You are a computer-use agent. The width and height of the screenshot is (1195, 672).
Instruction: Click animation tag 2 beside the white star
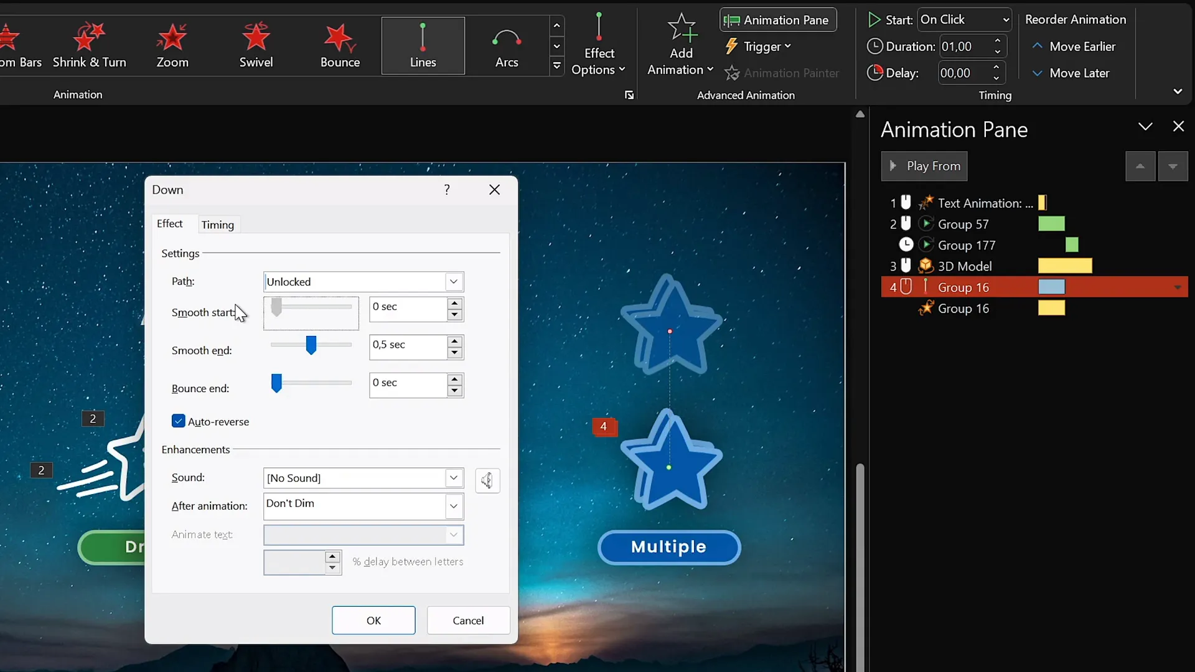pos(93,419)
